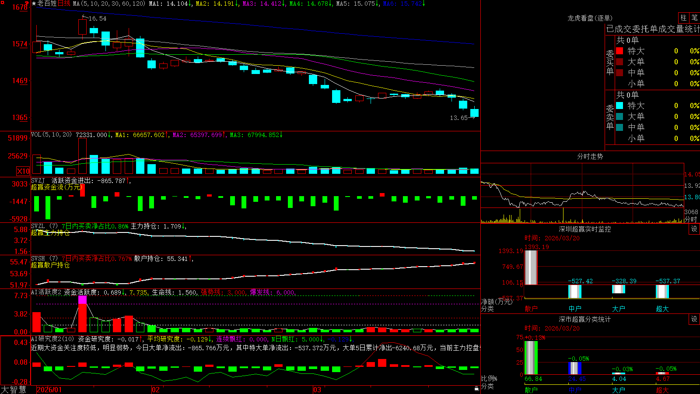
Task: Click the -328.39 大户 bar in 实时监控
Action: (618, 289)
